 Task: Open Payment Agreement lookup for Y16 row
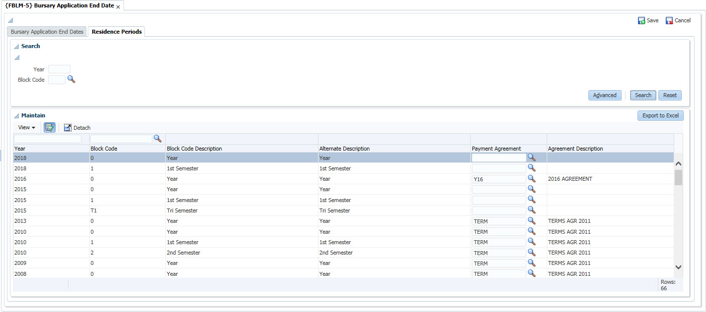point(531,179)
